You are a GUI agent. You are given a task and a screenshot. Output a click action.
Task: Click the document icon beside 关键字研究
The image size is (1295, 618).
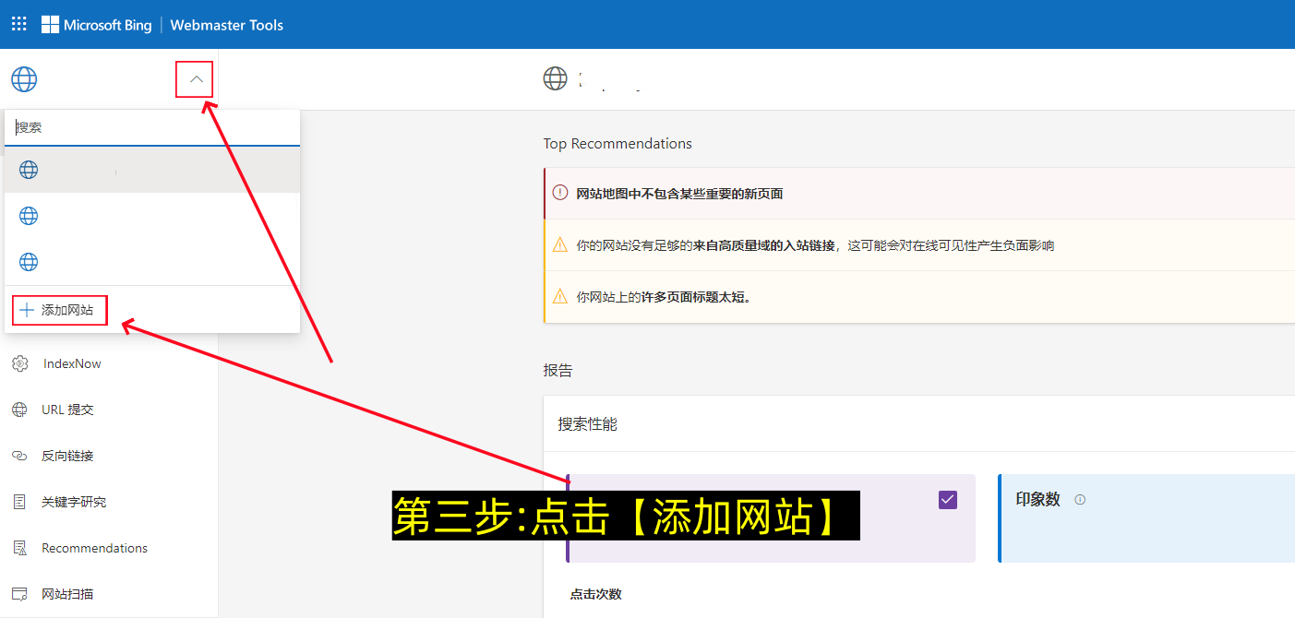pos(20,502)
